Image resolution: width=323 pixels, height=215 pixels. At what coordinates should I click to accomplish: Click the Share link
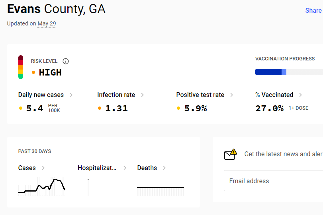point(313,10)
